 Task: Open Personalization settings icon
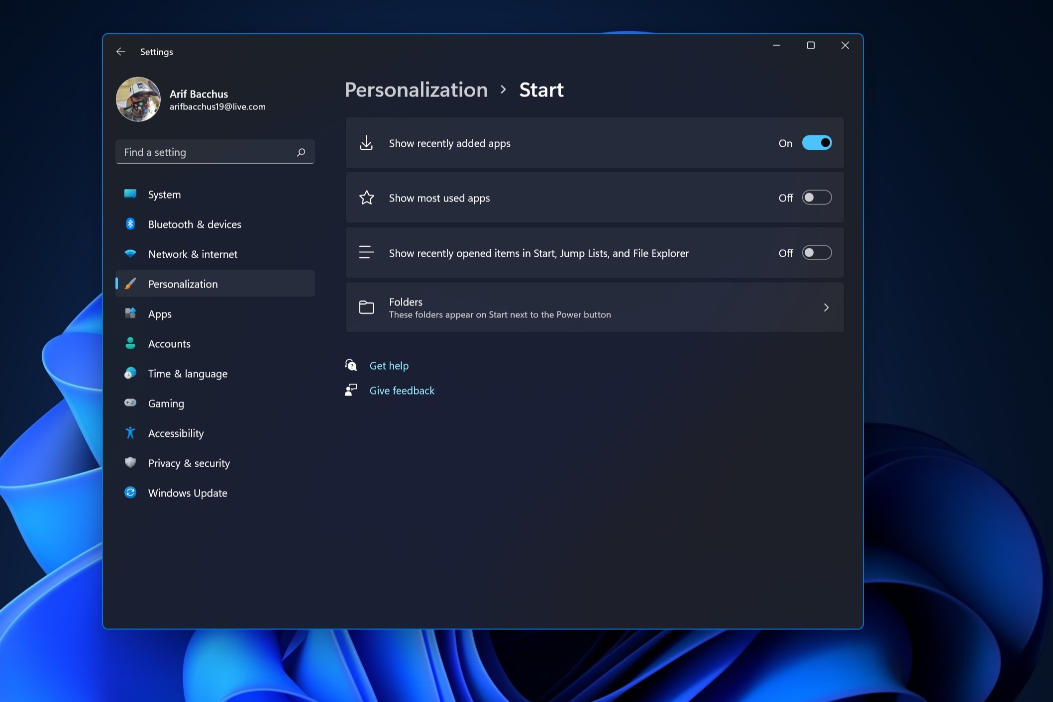pyautogui.click(x=130, y=284)
